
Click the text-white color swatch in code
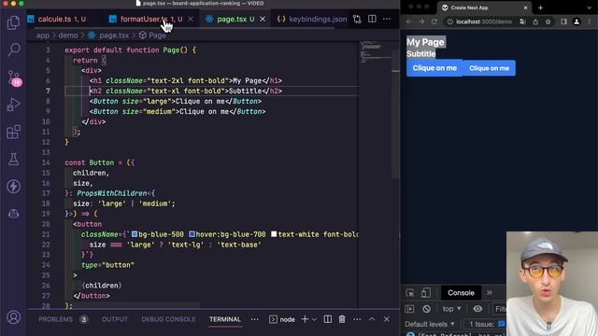[x=274, y=234]
